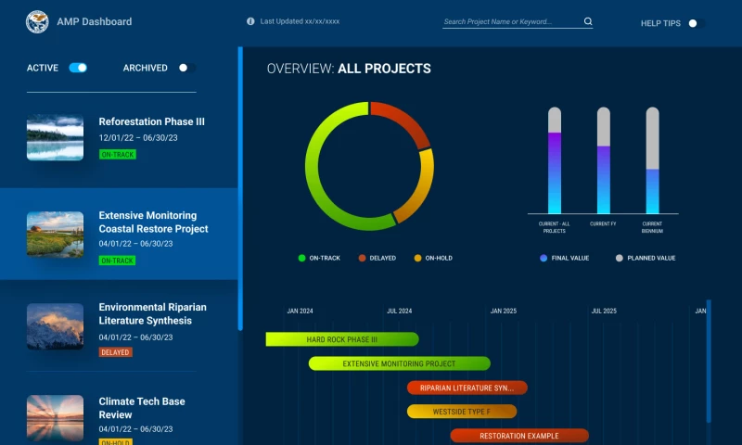Turn off the ACTIVE projects toggle

(x=78, y=68)
